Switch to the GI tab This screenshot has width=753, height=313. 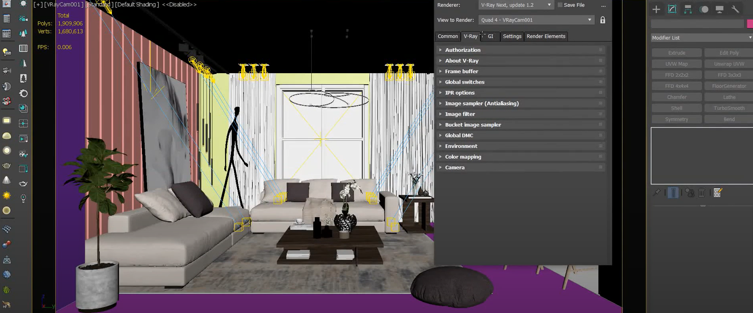tap(490, 36)
